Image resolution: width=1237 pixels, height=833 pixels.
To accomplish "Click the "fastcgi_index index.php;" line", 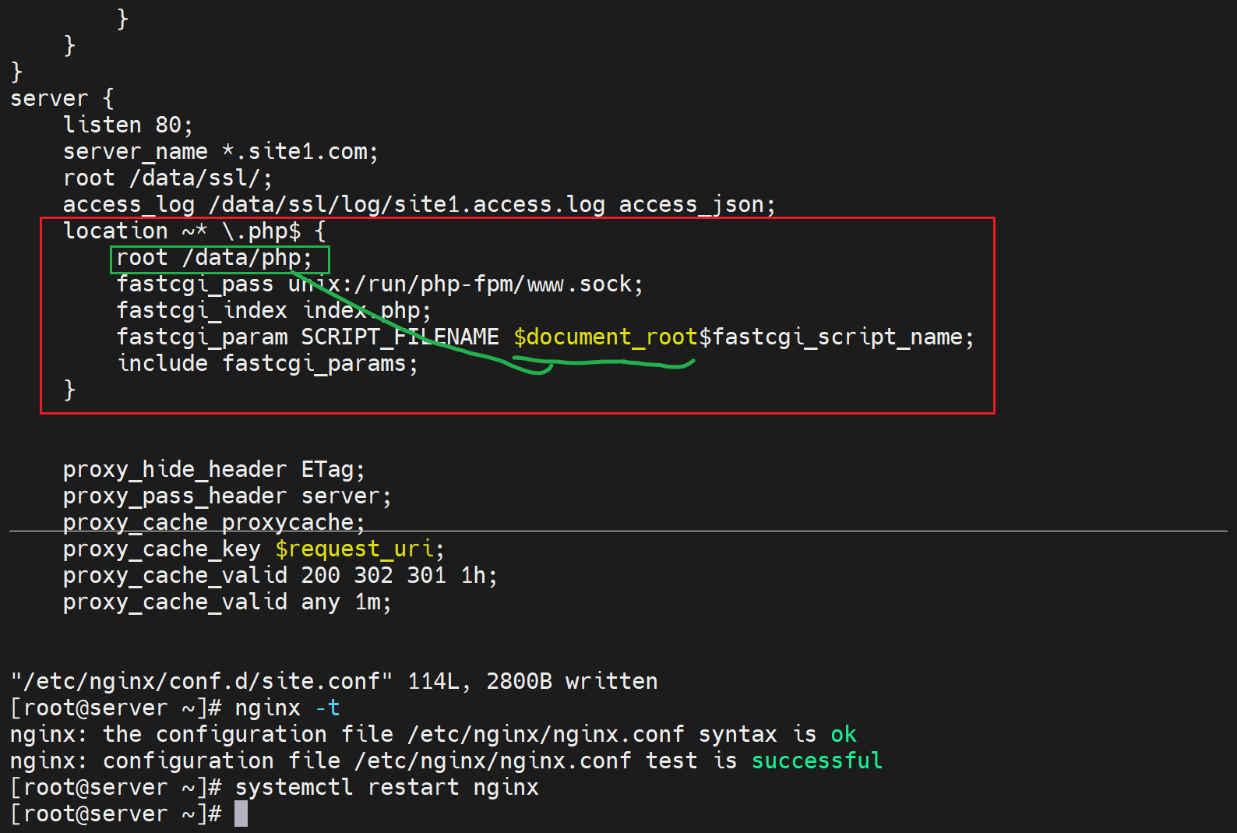I will [273, 311].
